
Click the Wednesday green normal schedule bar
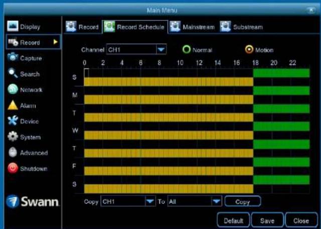coord(281,126)
